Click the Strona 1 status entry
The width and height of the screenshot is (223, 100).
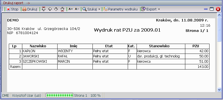tap(81, 95)
